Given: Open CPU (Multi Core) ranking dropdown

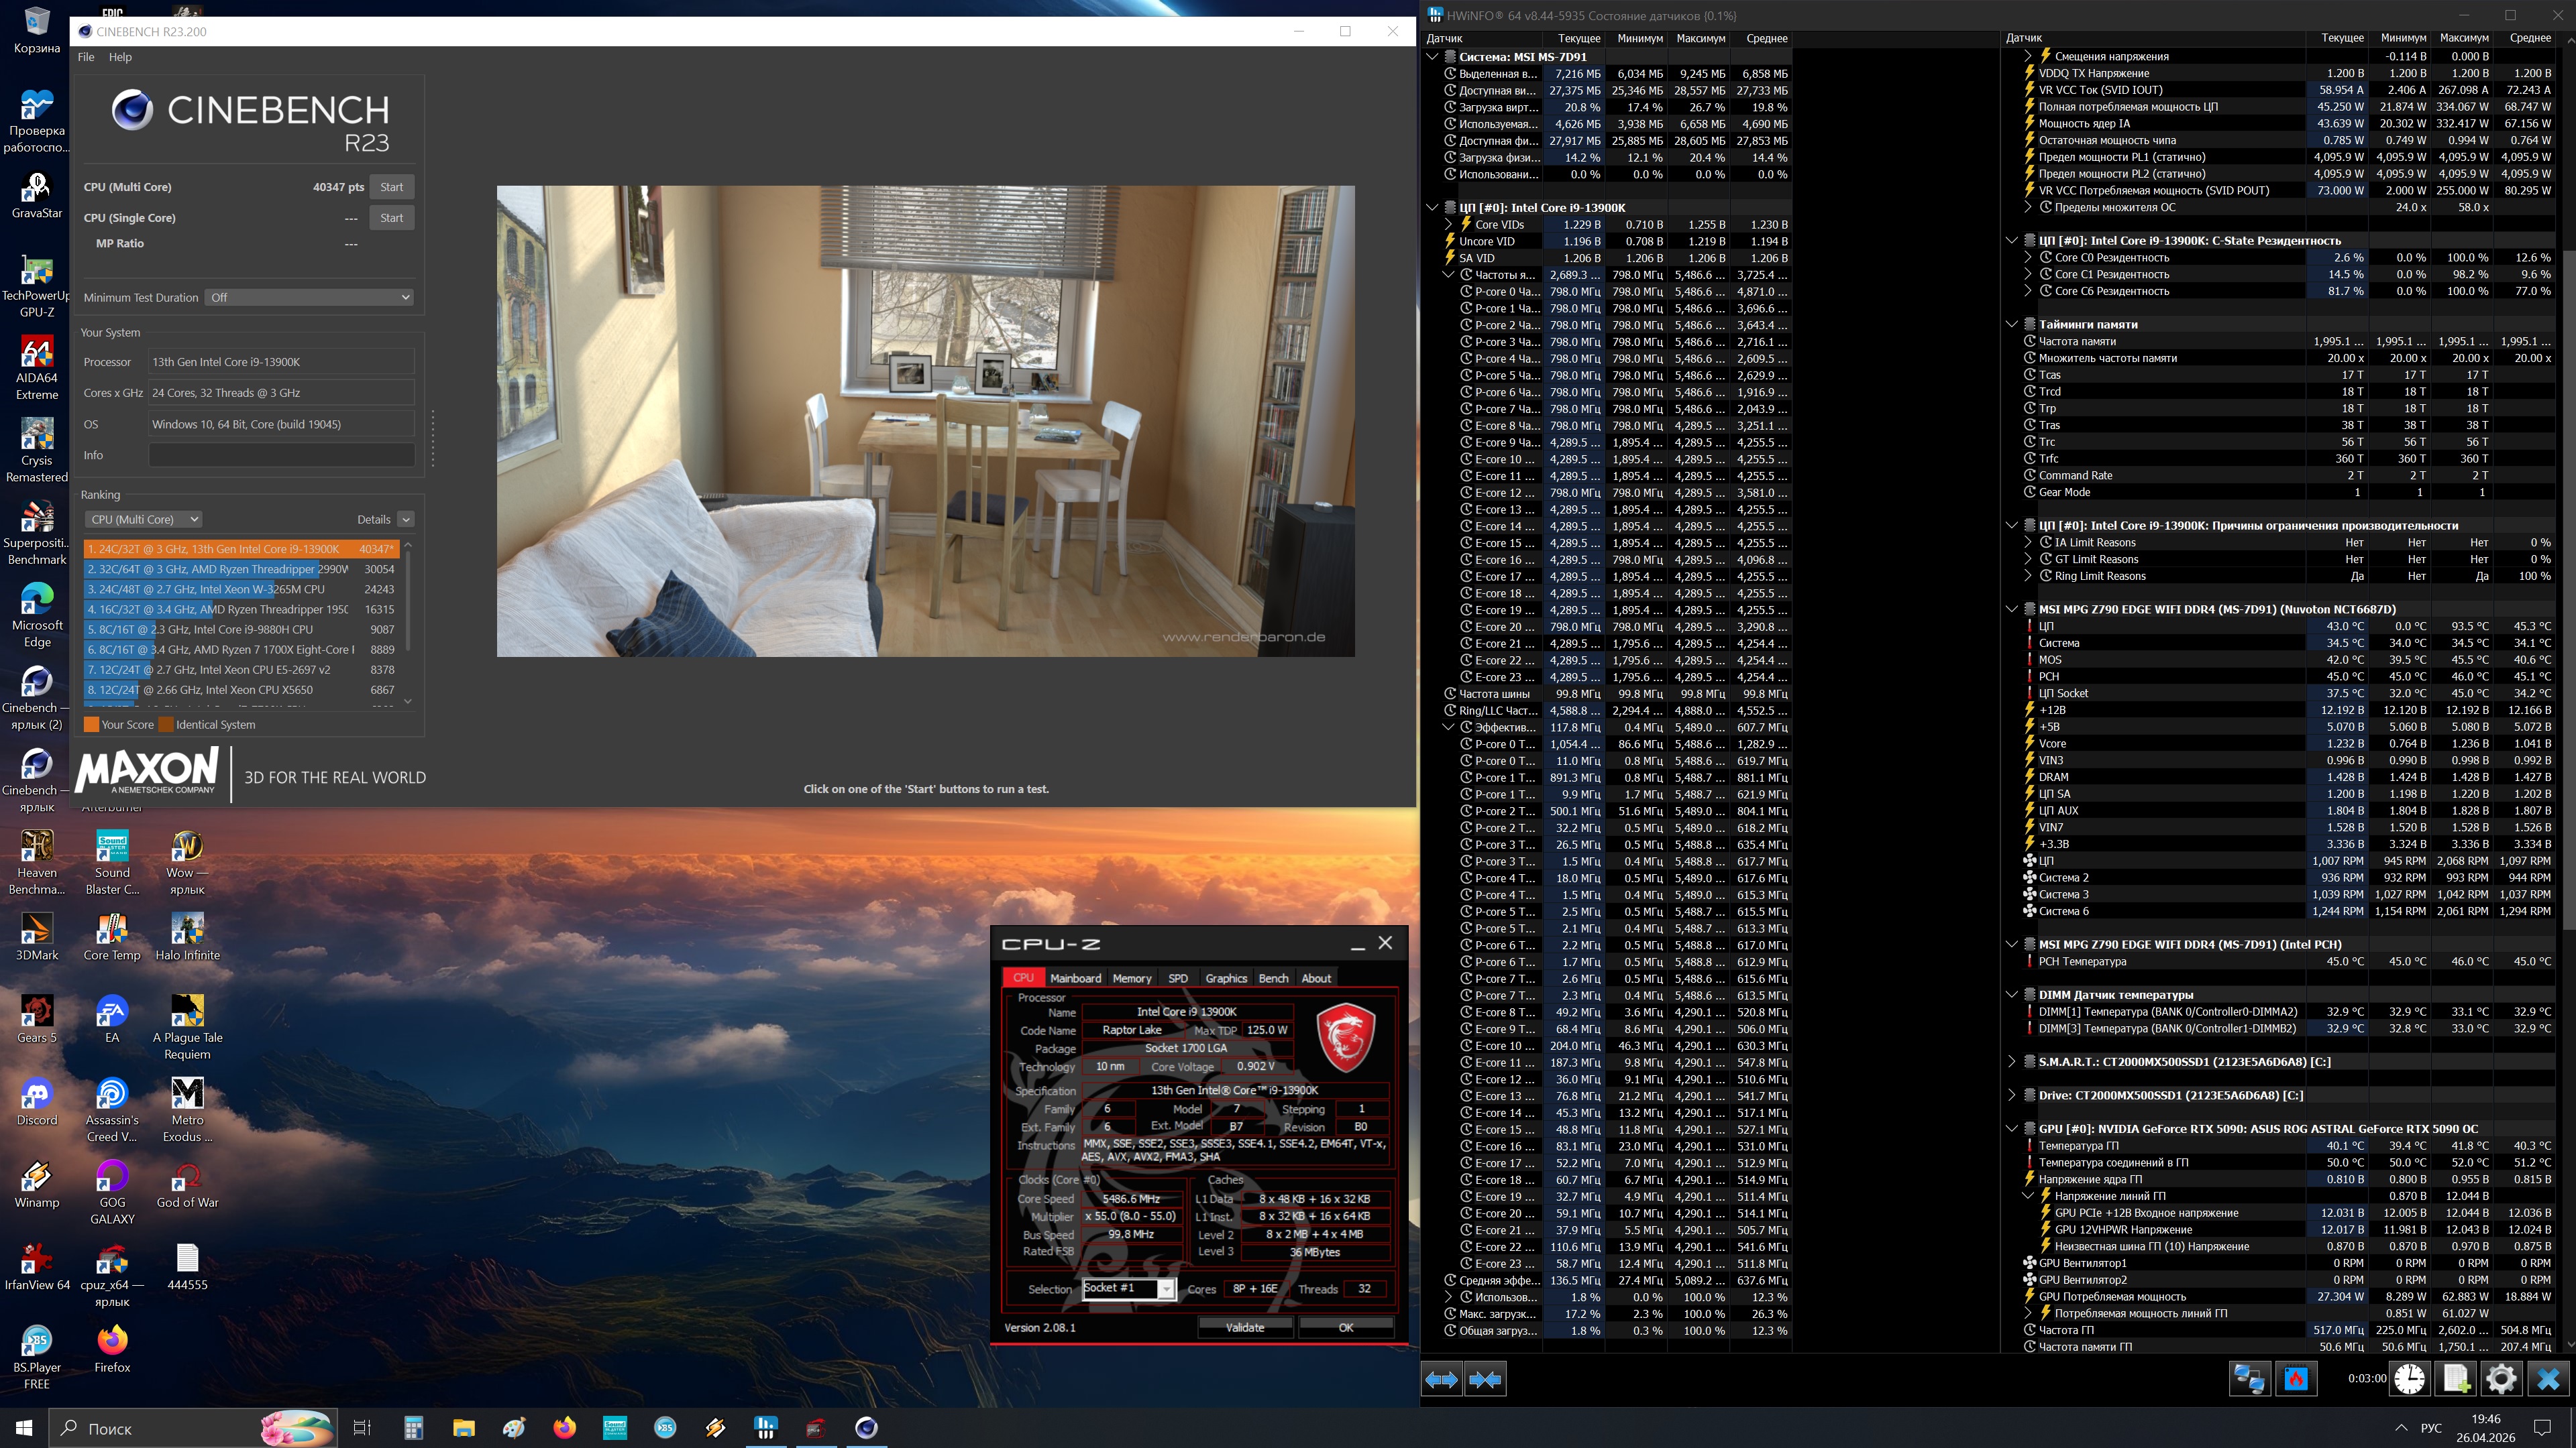Looking at the screenshot, I should (x=144, y=519).
